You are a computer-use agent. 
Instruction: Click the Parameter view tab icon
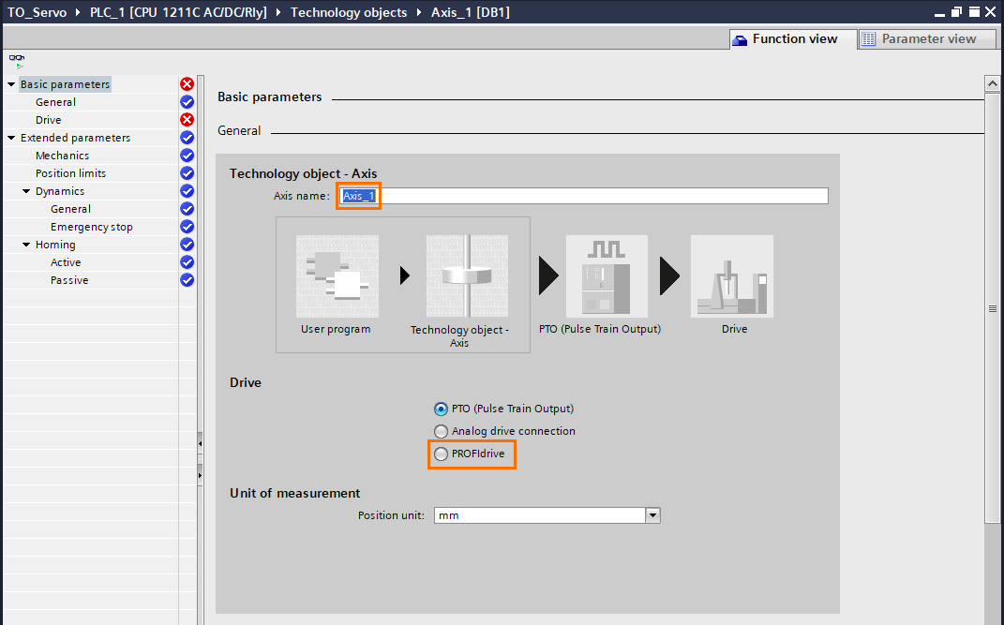868,39
